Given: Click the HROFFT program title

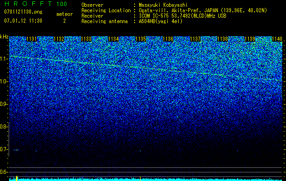Looking at the screenshot, I should (28, 4).
